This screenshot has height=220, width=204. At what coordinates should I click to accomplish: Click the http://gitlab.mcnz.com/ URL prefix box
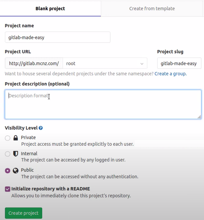[34, 63]
